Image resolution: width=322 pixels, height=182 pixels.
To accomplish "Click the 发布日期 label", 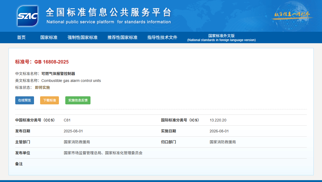I will click(x=23, y=131).
